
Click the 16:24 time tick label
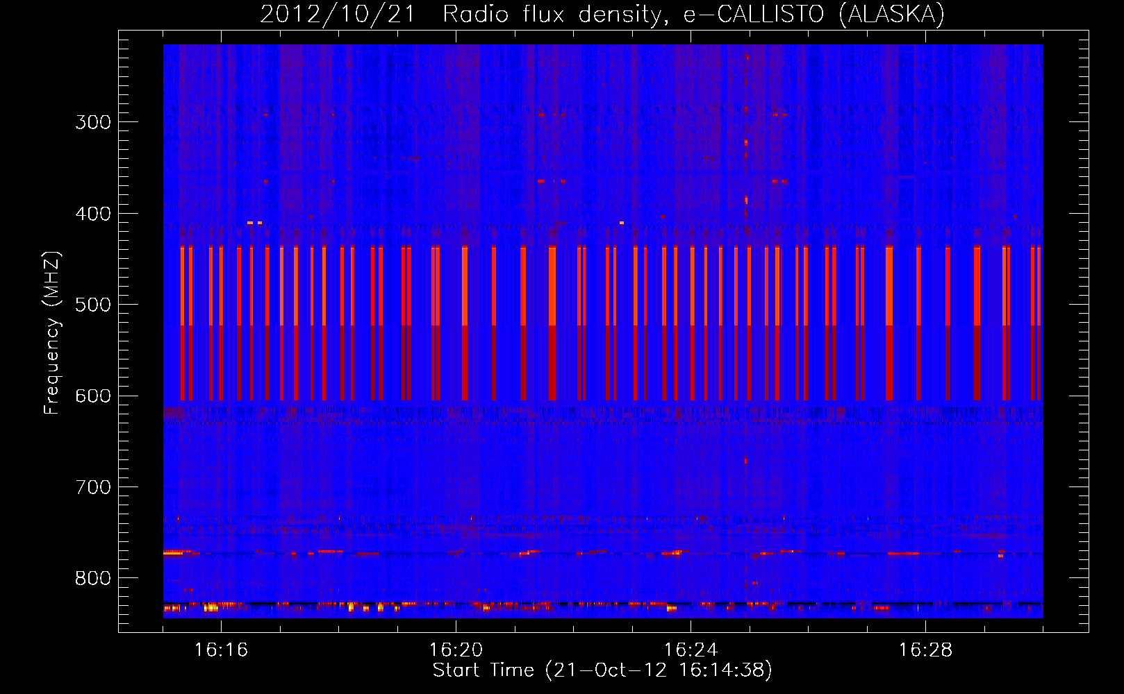click(691, 650)
